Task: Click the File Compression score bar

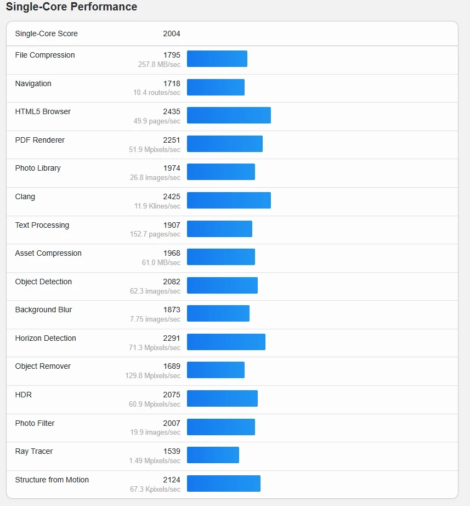Action: click(x=217, y=59)
